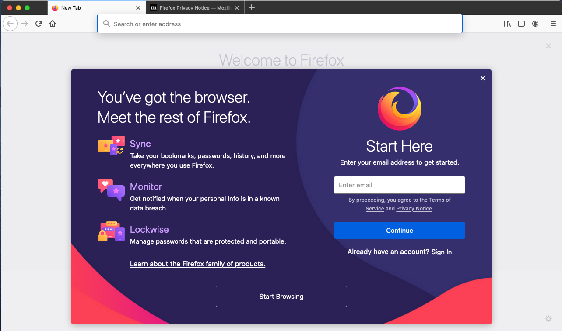Click the Start Here heading

click(x=400, y=146)
